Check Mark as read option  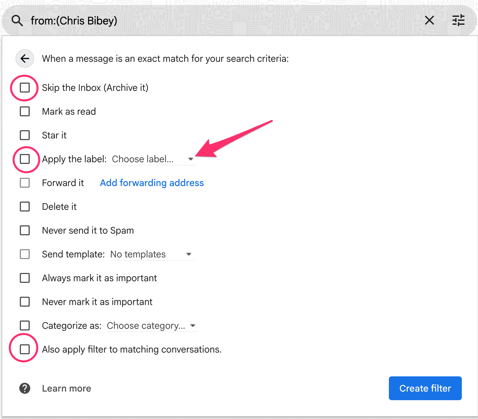pyautogui.click(x=24, y=111)
